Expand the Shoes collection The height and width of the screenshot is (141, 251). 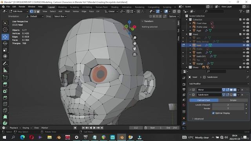pyautogui.click(x=187, y=67)
